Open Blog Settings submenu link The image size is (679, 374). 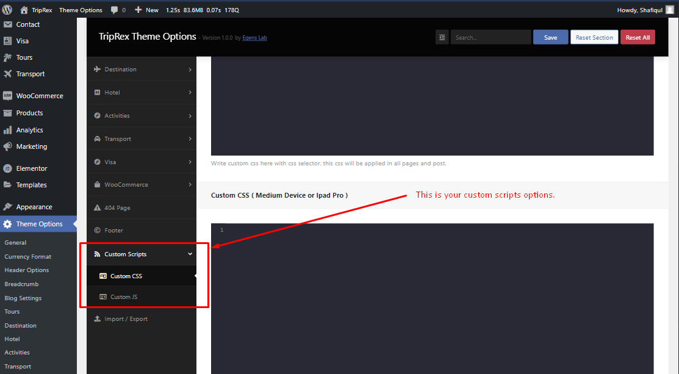tap(23, 298)
